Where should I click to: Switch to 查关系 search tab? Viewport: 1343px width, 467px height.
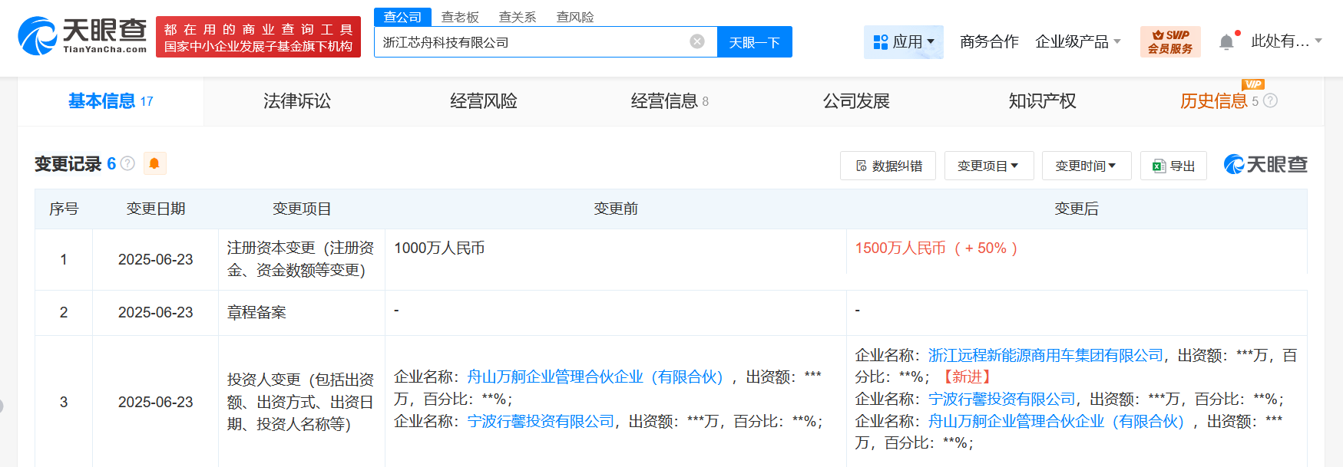pos(518,17)
